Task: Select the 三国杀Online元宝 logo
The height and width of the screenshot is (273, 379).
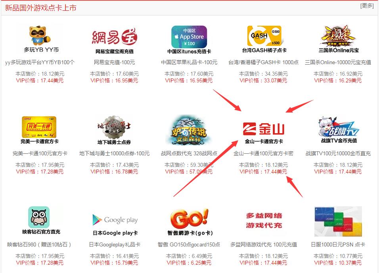Action: pyautogui.click(x=339, y=39)
